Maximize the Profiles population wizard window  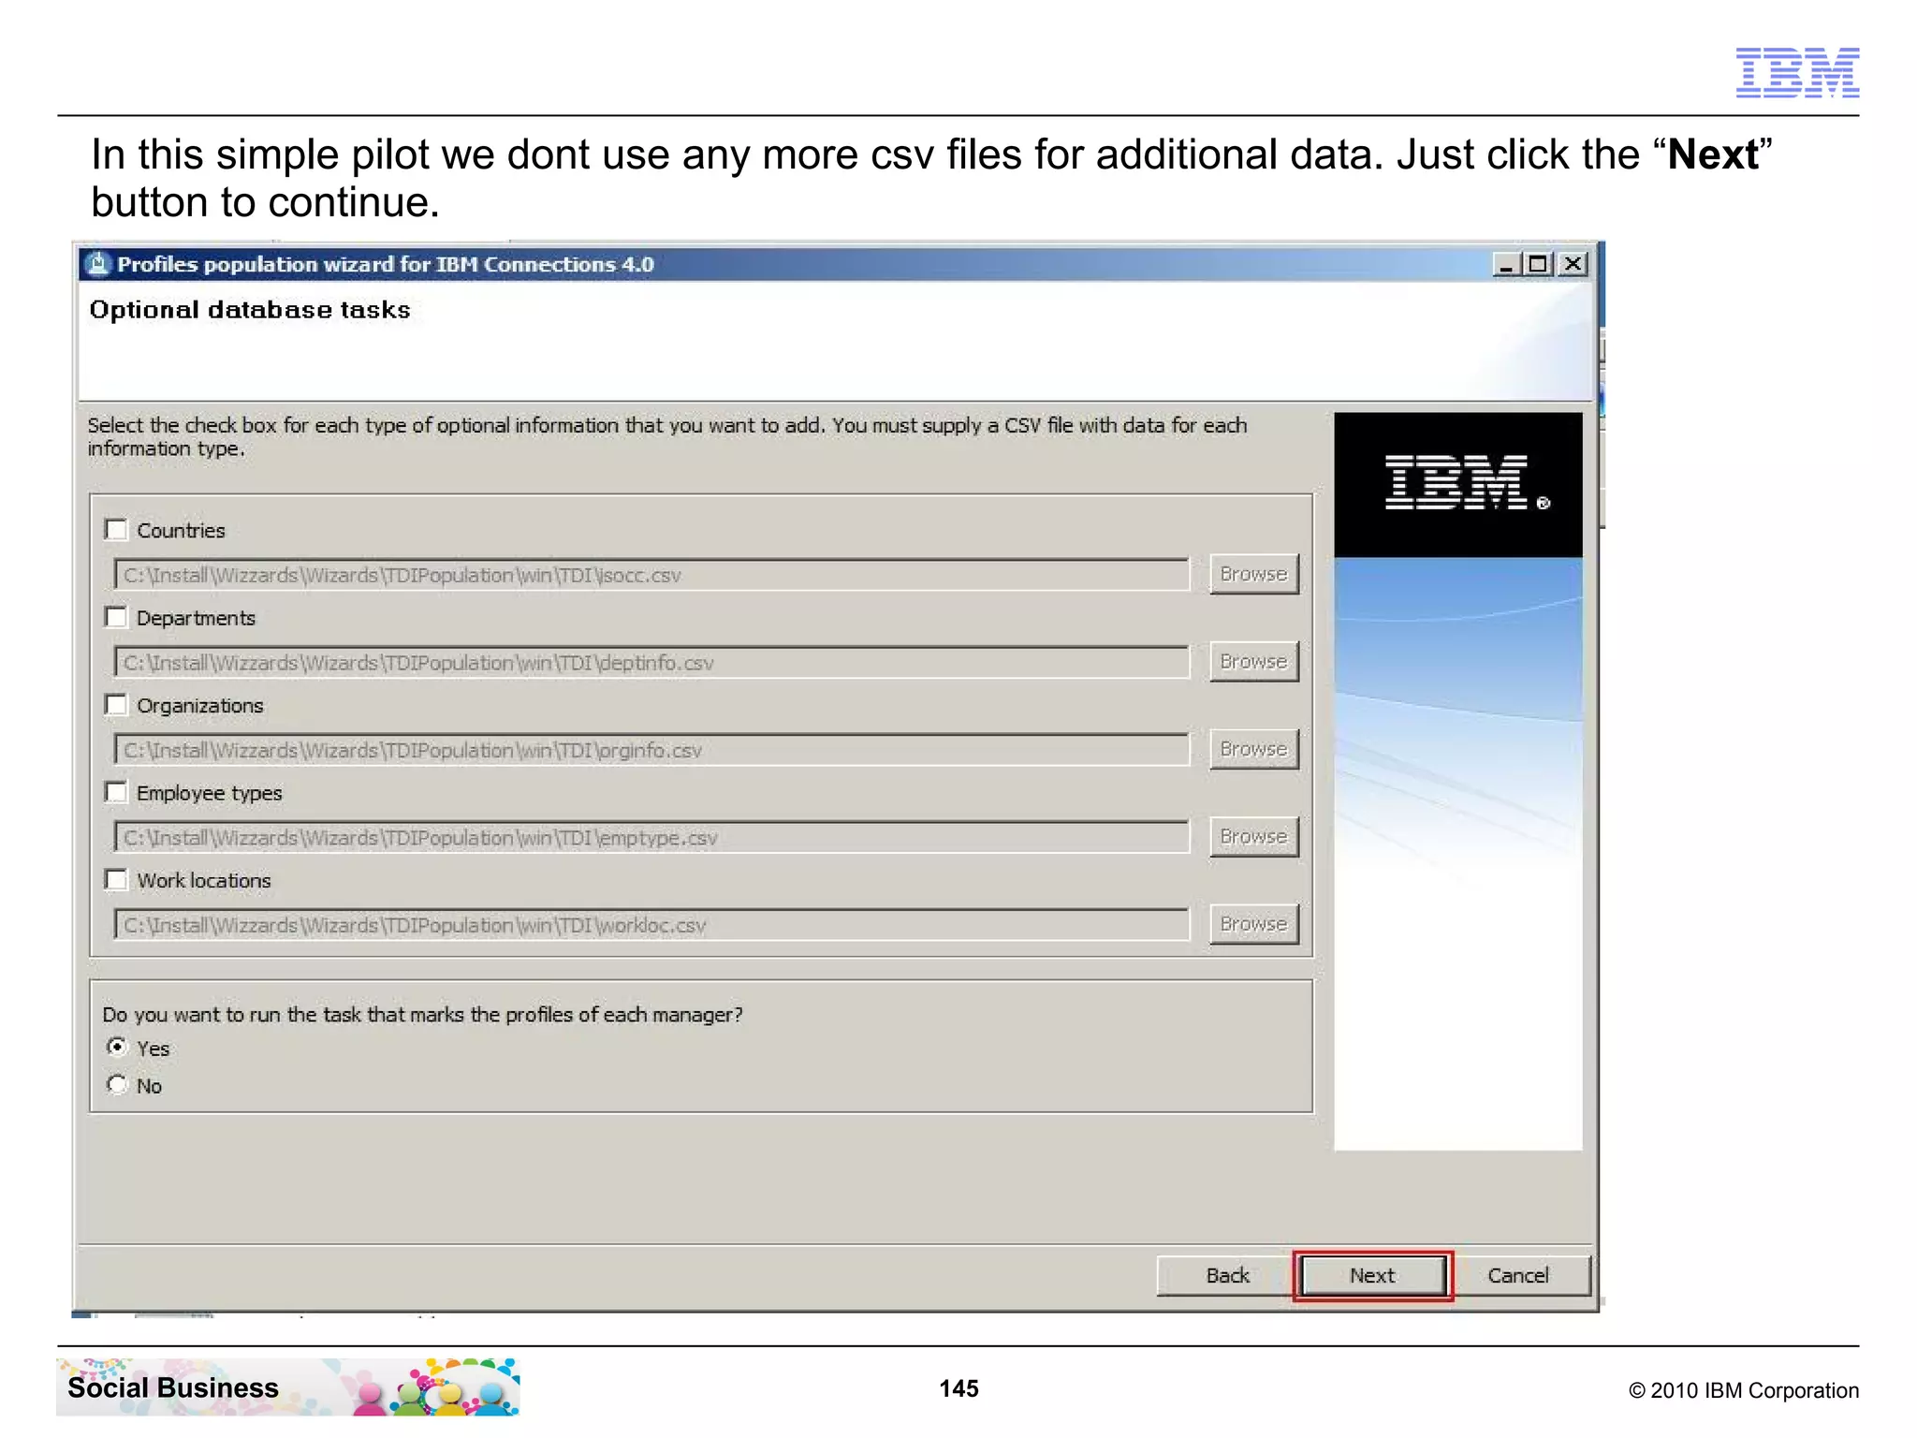coord(1537,265)
